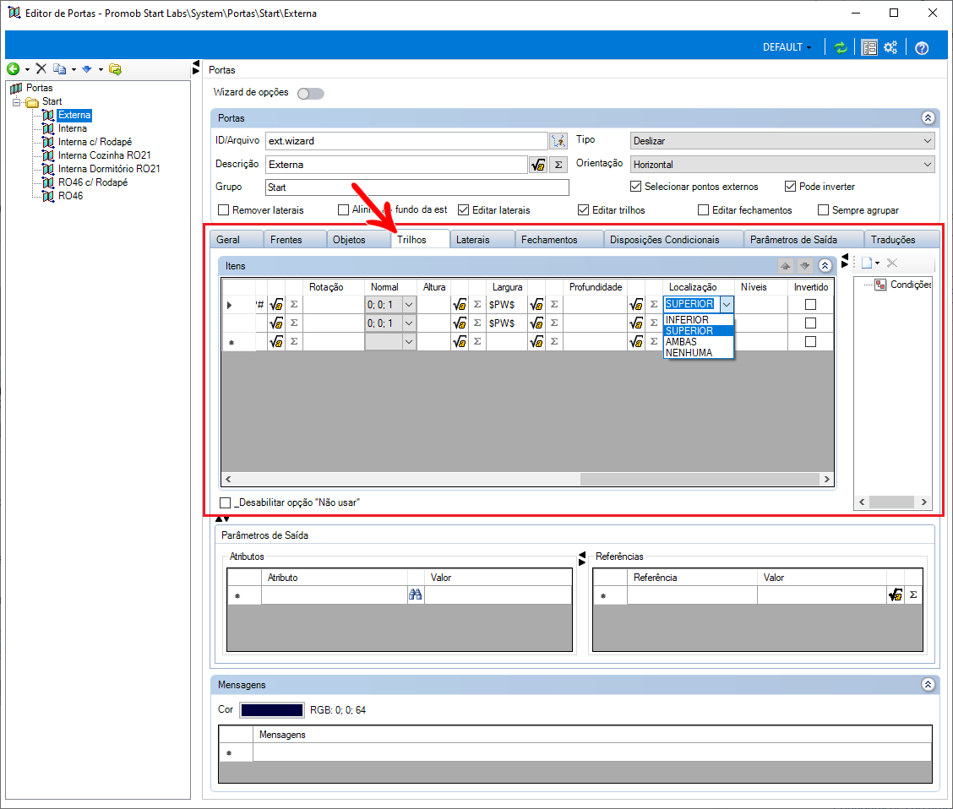Click the formula icon in the Referências grid

896,595
